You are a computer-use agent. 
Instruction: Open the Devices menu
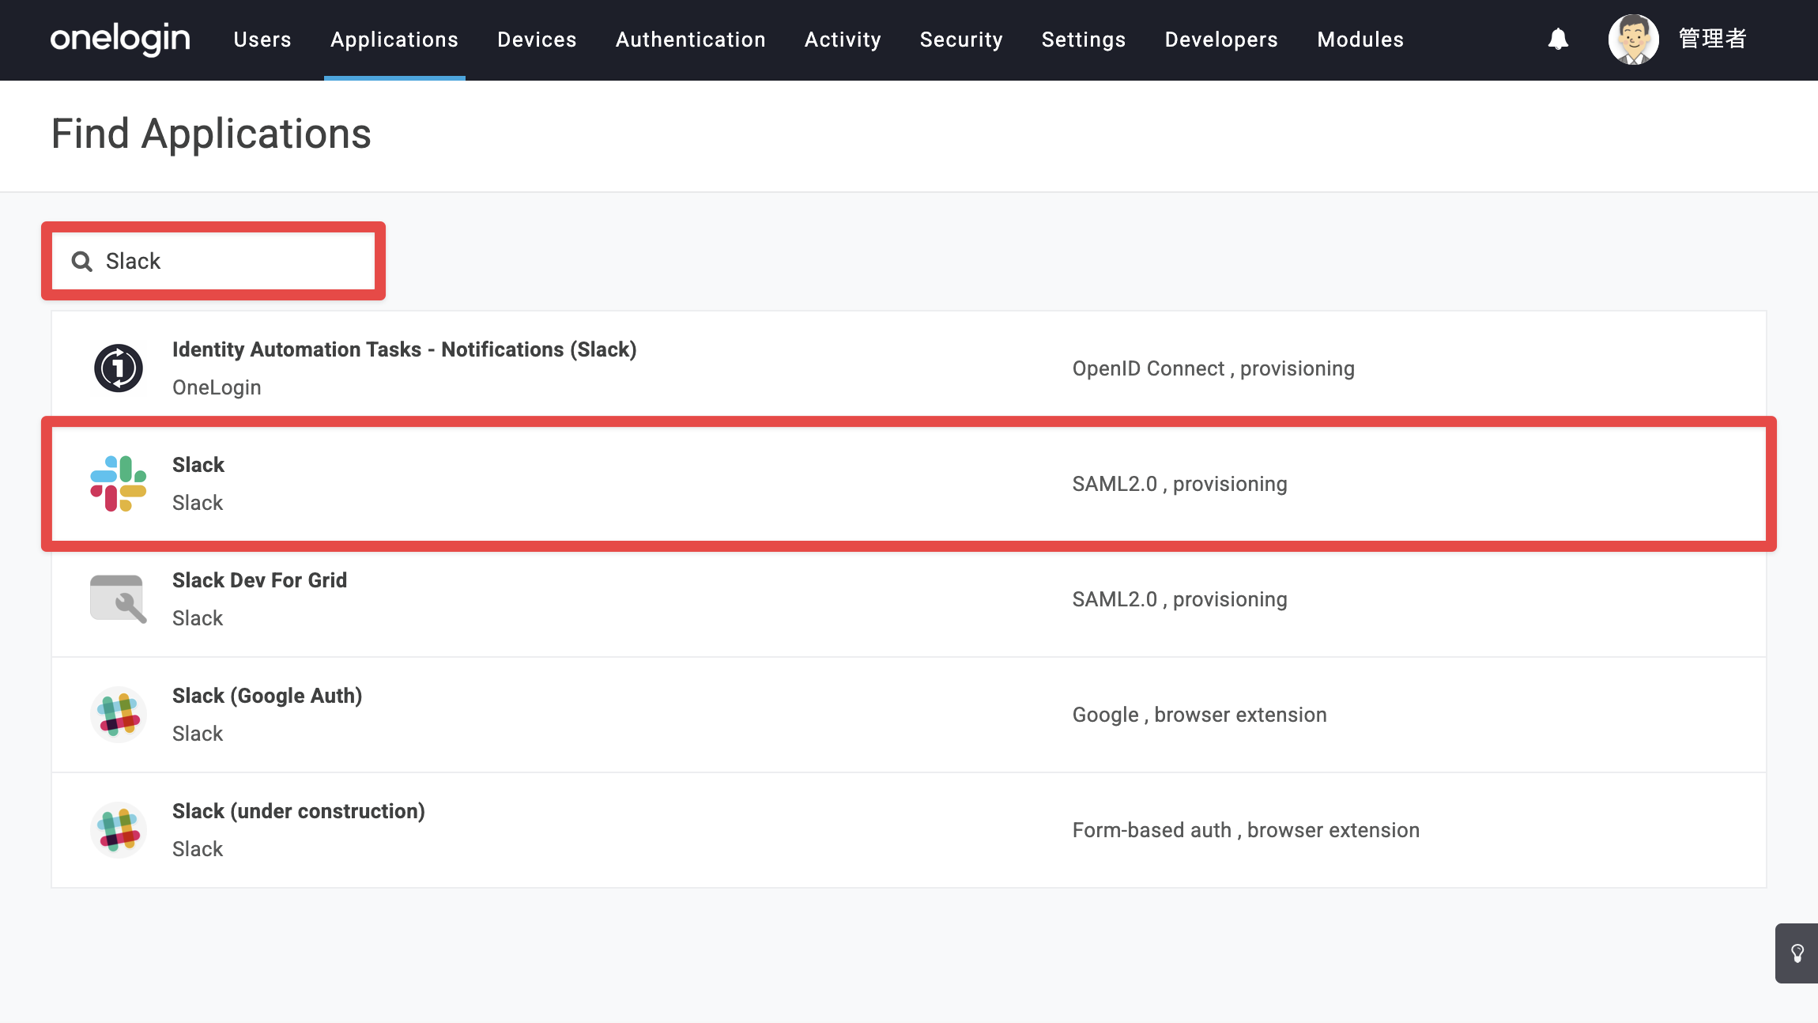click(537, 40)
